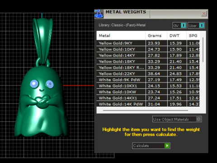
Task: Enable Use Object Materials option
Action: 177,119
